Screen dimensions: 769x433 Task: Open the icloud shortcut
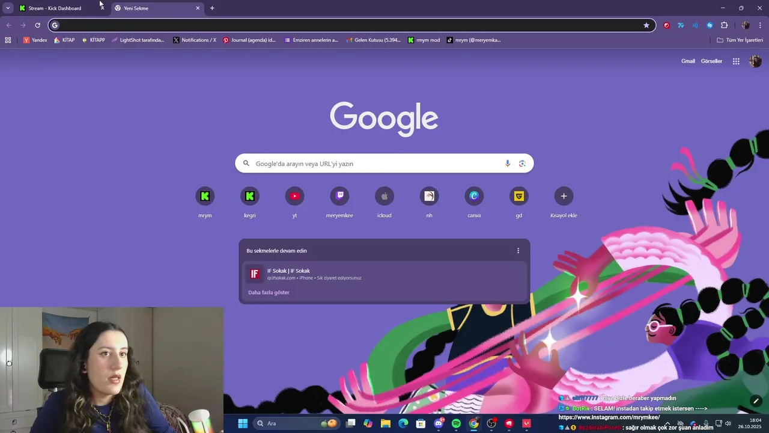(x=384, y=196)
